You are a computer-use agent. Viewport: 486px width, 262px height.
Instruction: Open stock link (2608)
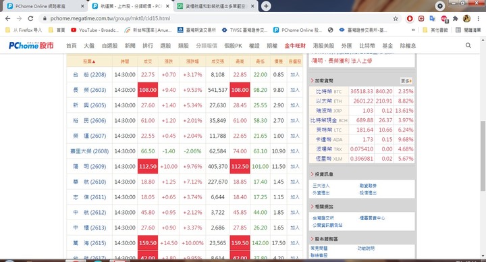[x=90, y=151]
